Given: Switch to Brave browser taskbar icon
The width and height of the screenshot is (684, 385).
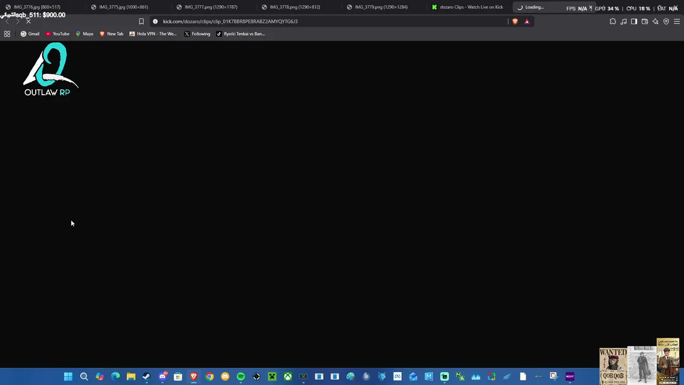Looking at the screenshot, I should [193, 376].
